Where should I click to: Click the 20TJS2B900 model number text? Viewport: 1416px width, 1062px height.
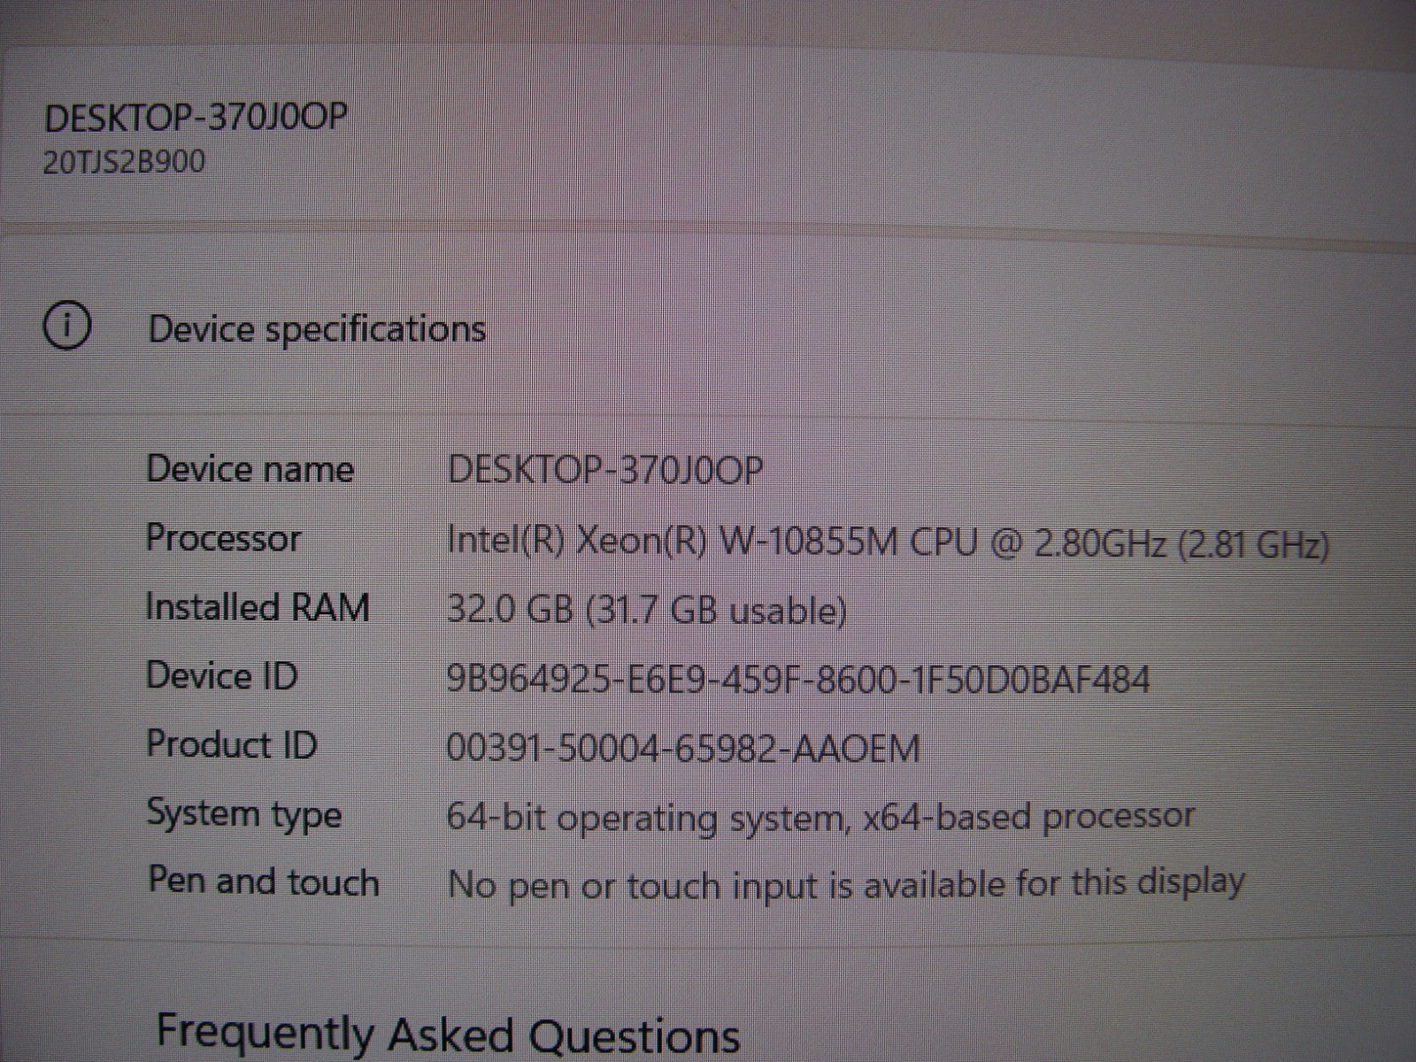point(124,162)
